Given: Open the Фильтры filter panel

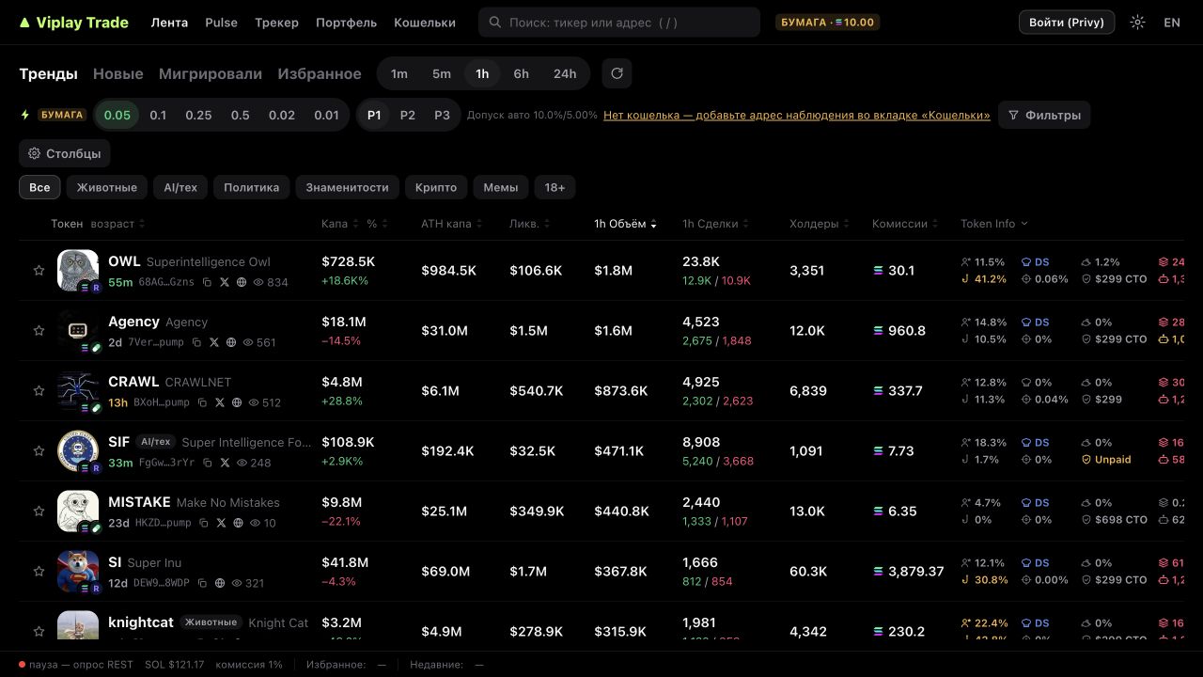Looking at the screenshot, I should tap(1044, 116).
